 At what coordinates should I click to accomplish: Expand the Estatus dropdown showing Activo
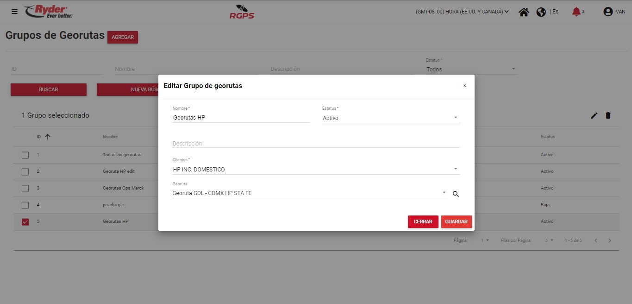(x=455, y=118)
